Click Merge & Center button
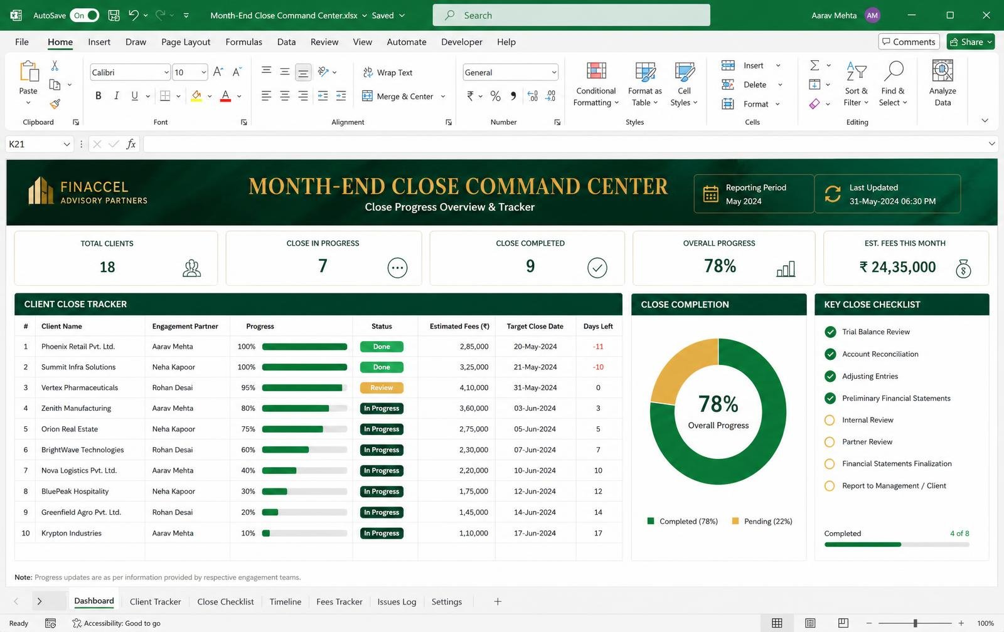 pos(398,96)
